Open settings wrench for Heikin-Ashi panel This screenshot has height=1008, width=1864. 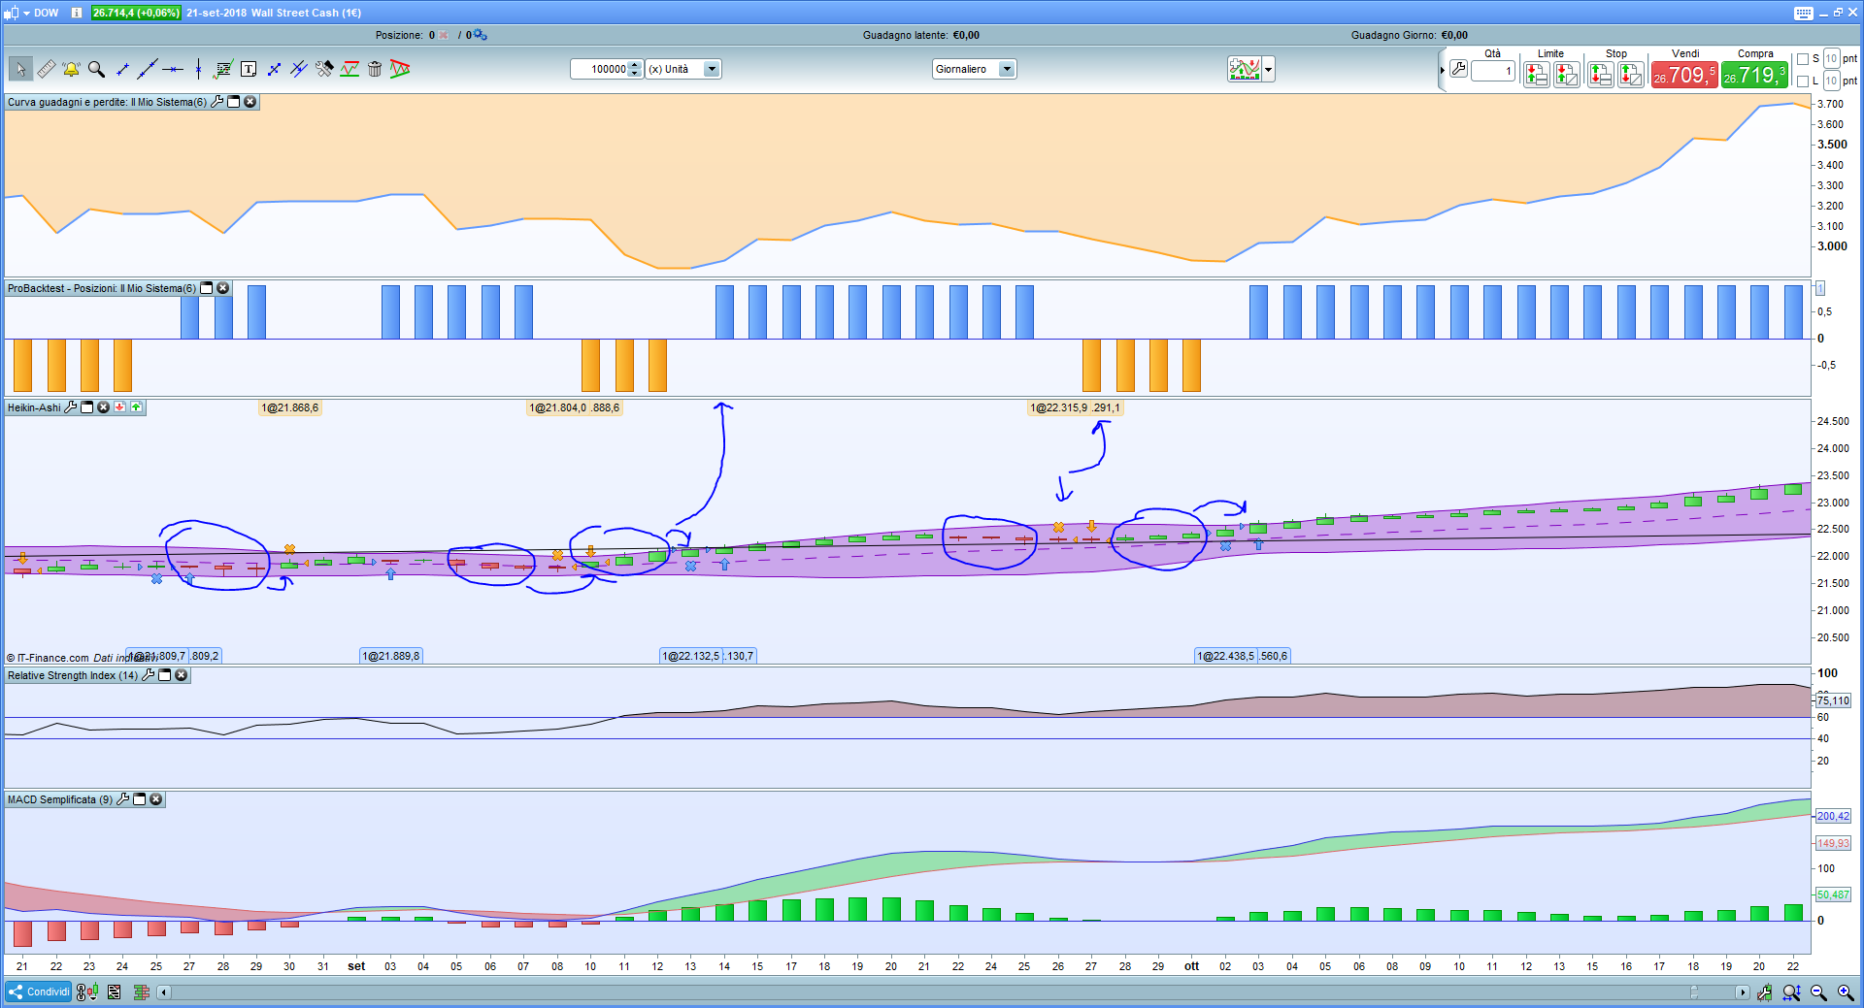coord(71,407)
